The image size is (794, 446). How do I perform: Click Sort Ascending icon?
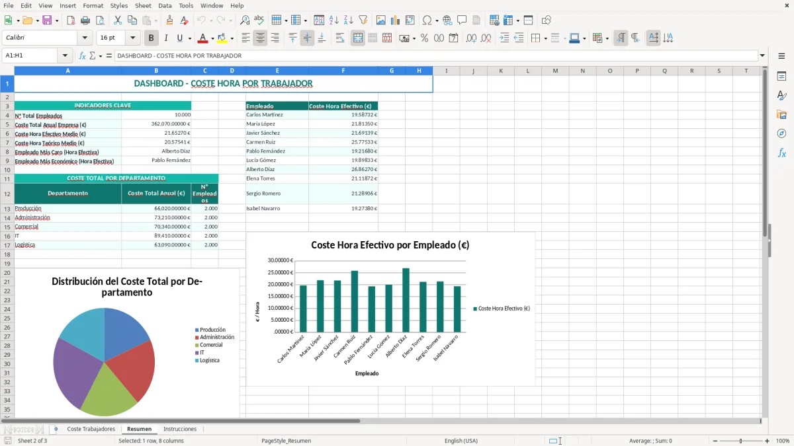pos(334,20)
